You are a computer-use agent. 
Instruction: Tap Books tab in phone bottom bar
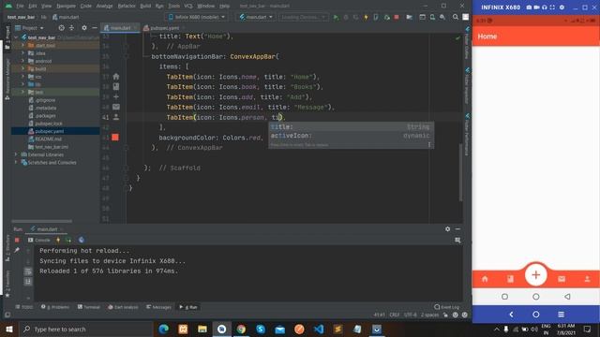[510, 279]
